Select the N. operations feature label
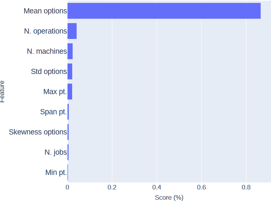This screenshot has height=201, width=271. pyautogui.click(x=46, y=31)
